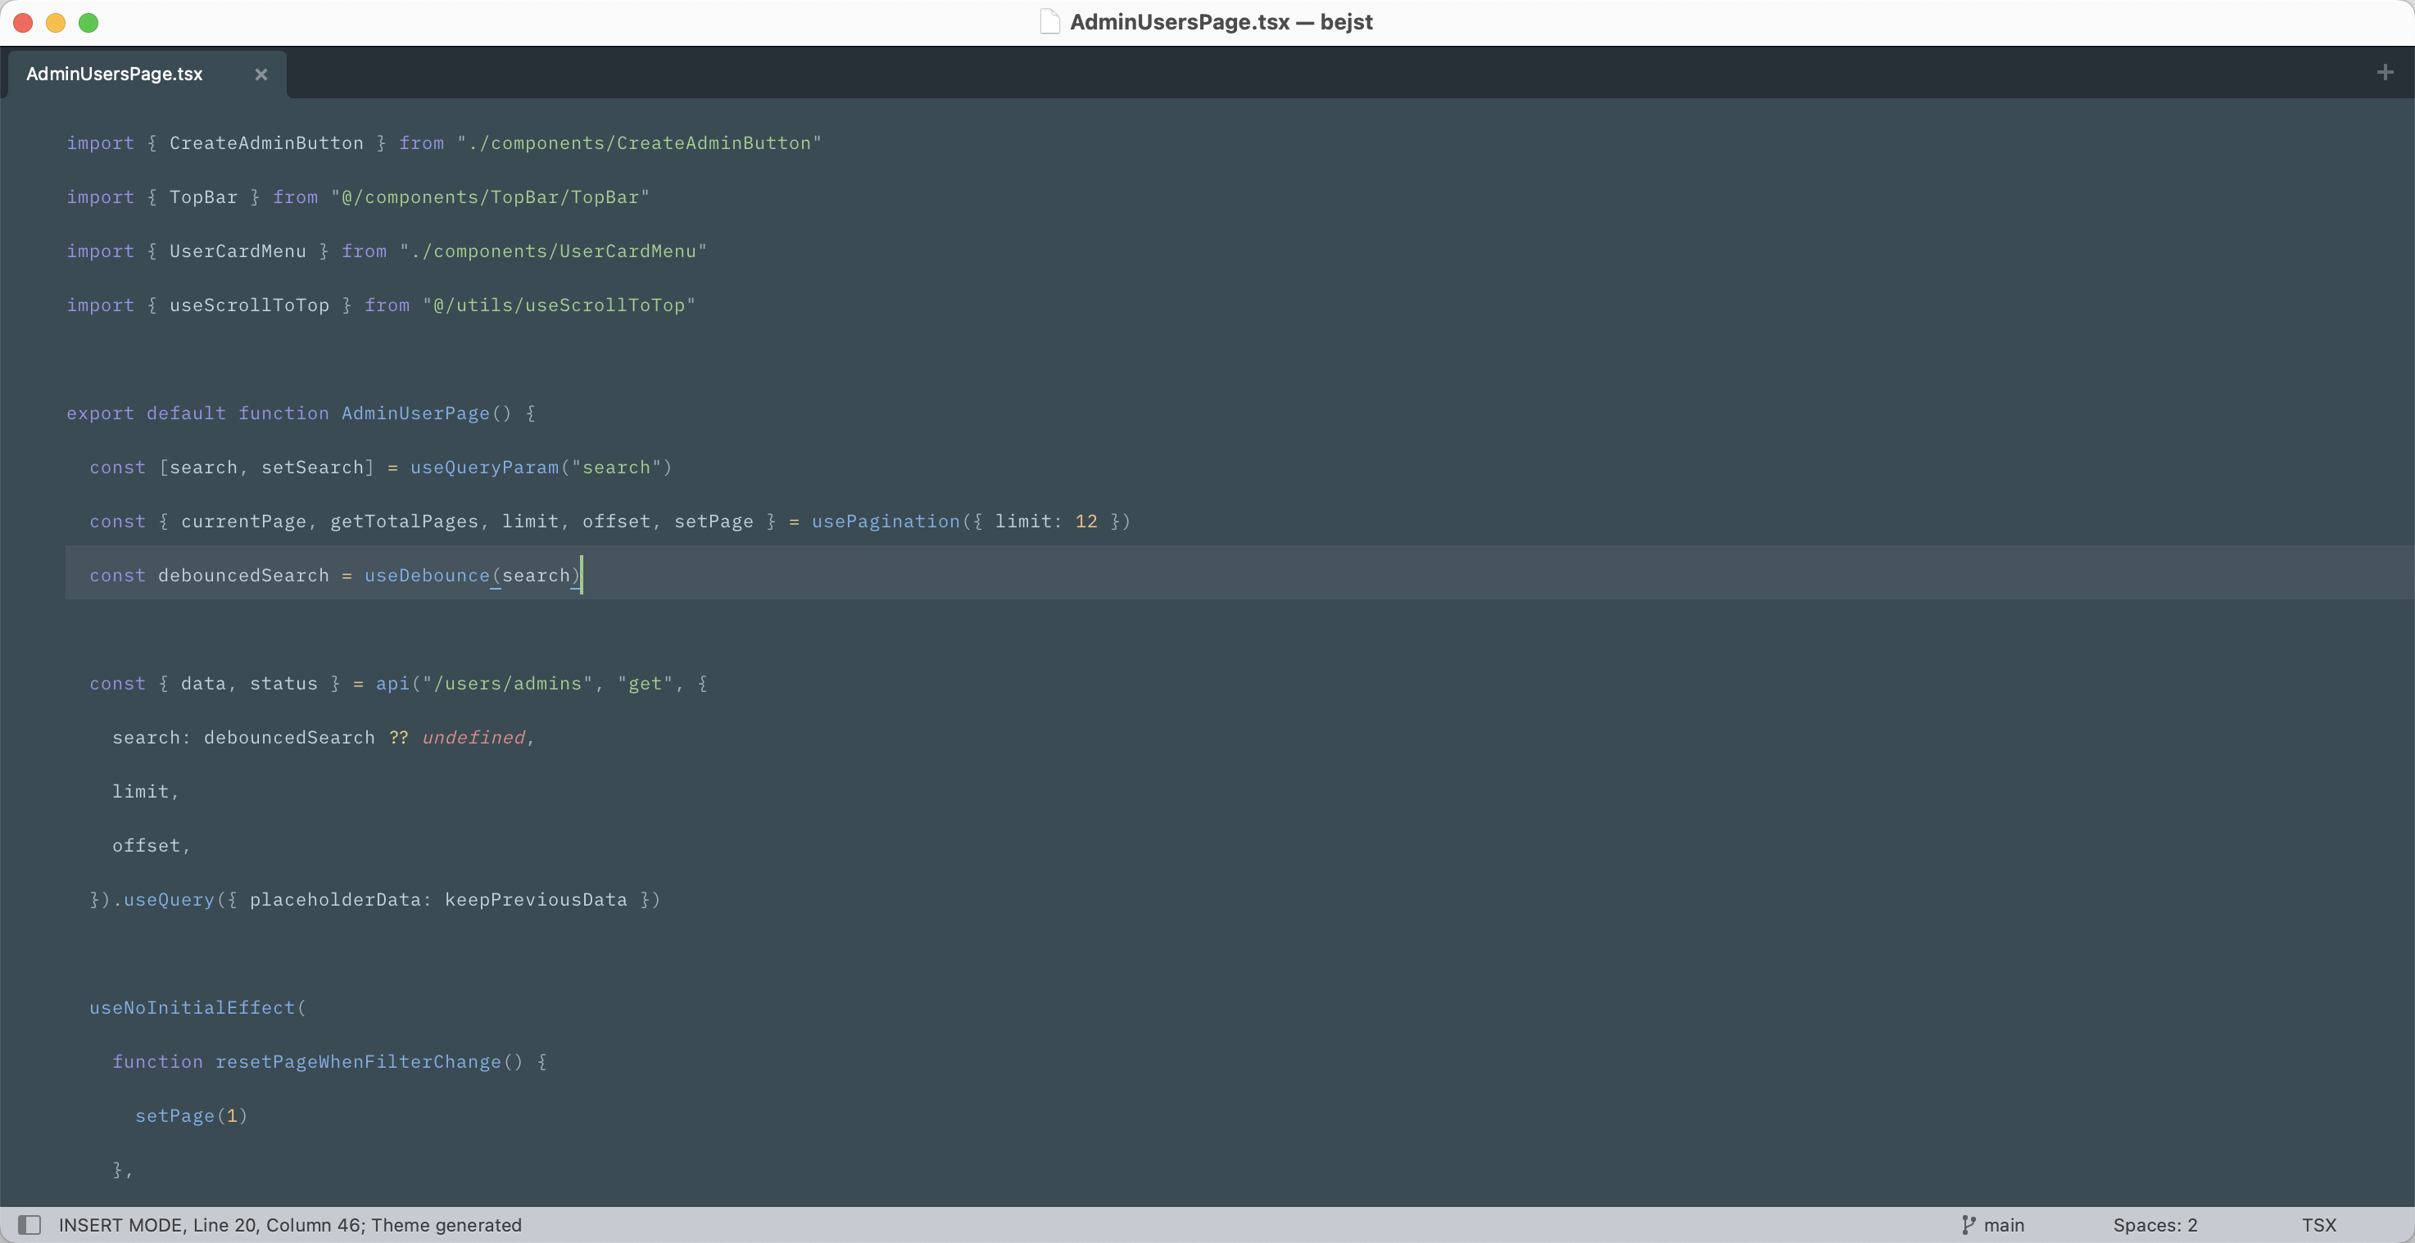Click the "get" string argument
The image size is (2415, 1243).
pos(645,684)
